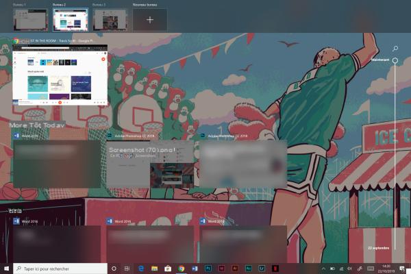The height and width of the screenshot is (274, 411).
Task: Open the Chrome window preview in Task View
Action: (60, 75)
